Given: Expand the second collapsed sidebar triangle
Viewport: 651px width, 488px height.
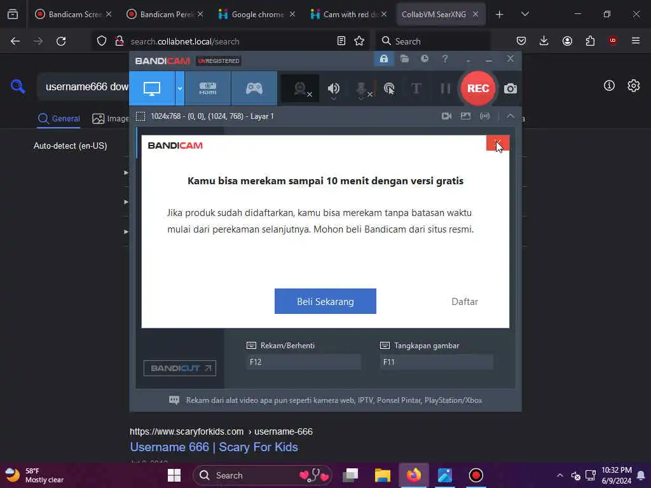Looking at the screenshot, I should [126, 201].
